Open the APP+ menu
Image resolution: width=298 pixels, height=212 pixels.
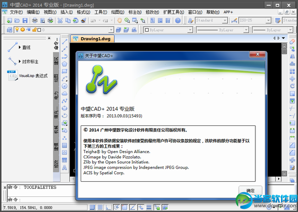coord(228,12)
